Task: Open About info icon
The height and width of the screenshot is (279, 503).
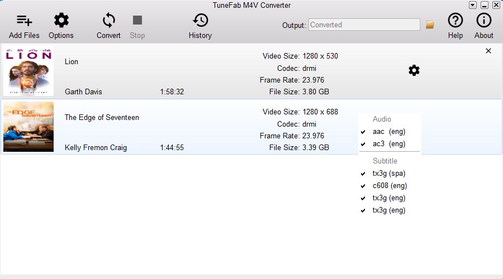Action: 483,21
